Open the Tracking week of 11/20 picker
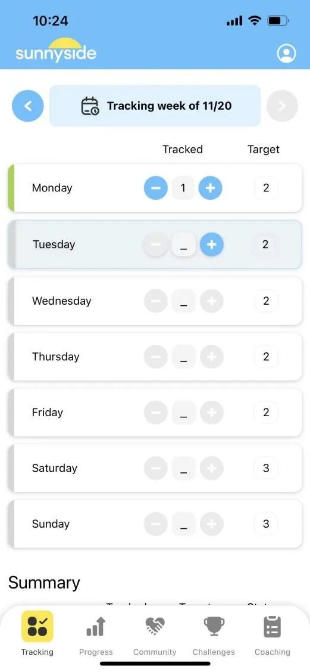The height and width of the screenshot is (672, 310). click(155, 106)
